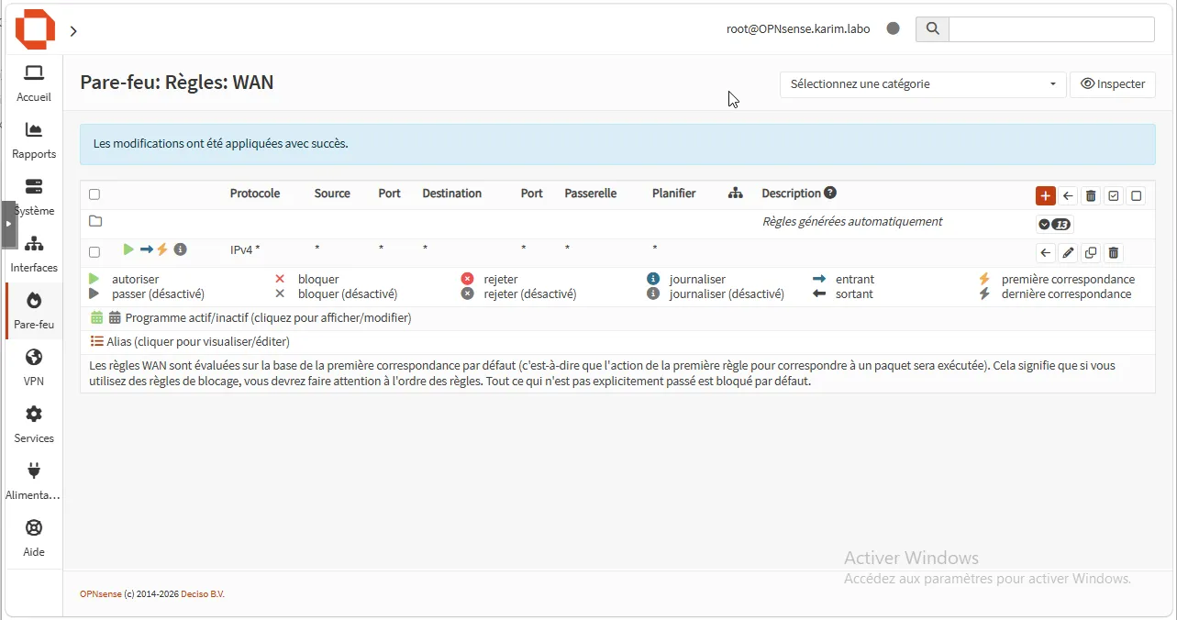Focus the top search input field
Image resolution: width=1177 pixels, height=620 pixels.
1051,28
